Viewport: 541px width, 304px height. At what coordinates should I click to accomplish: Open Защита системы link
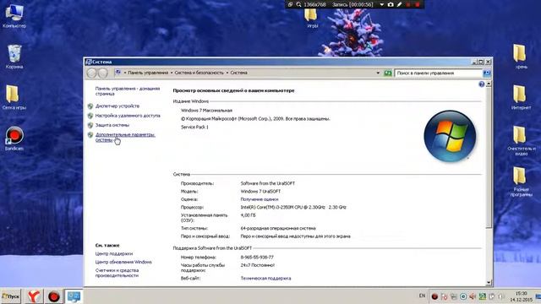112,125
